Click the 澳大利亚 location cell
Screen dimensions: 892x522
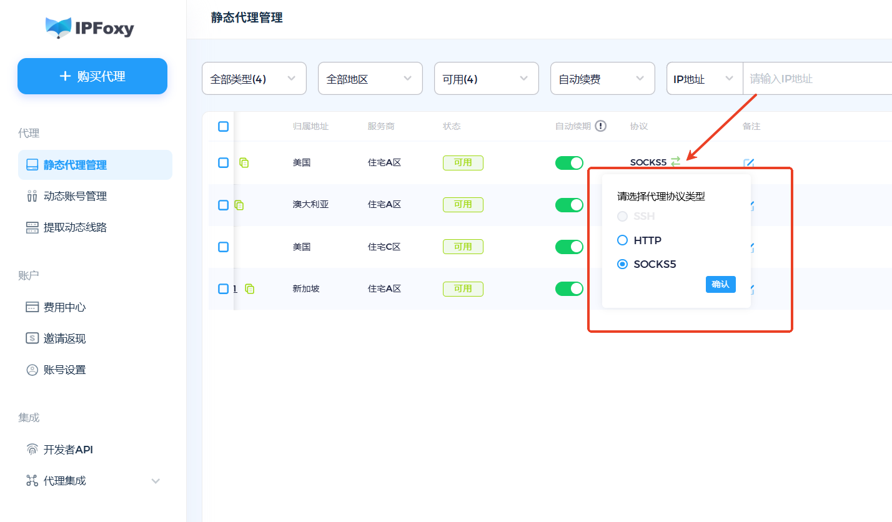click(x=310, y=204)
